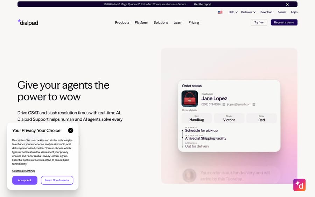
Task: Click Arrived at Shipping Facility entry
Action: (206, 138)
